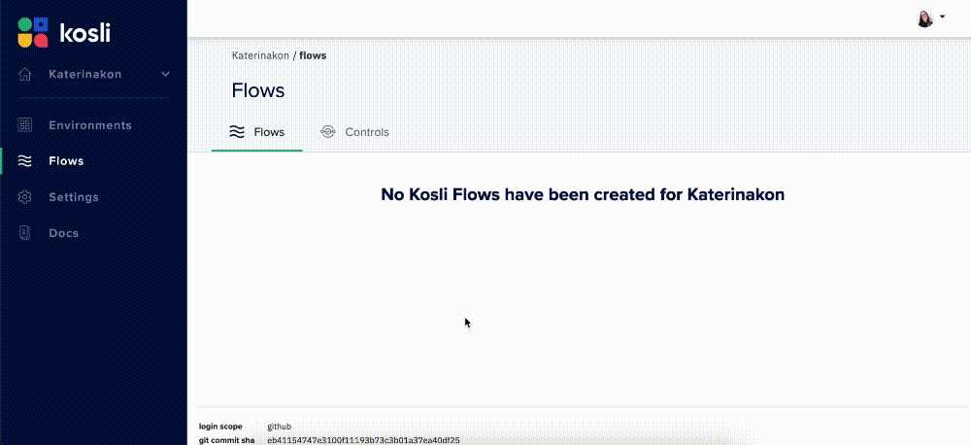Select Katerinakon in the sidebar
The width and height of the screenshot is (971, 445).
pyautogui.click(x=84, y=75)
